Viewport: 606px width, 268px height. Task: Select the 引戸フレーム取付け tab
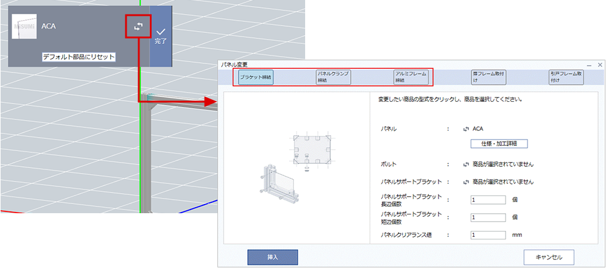point(566,77)
